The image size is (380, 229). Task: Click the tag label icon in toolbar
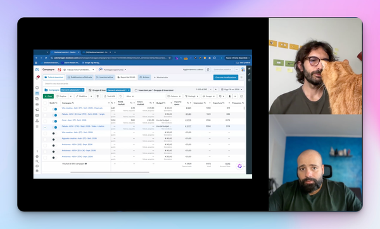(121, 97)
